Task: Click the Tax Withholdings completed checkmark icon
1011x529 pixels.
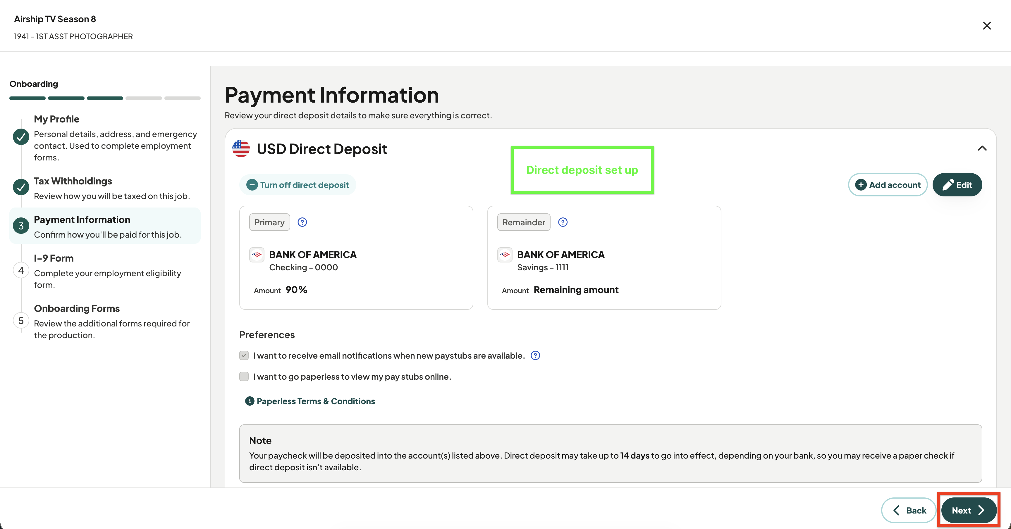Action: (21, 187)
